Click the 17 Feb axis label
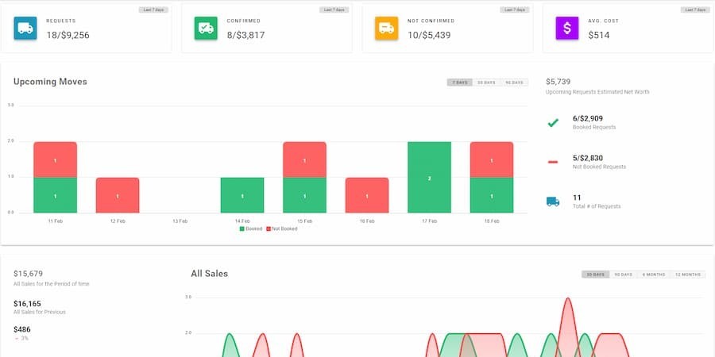 pos(430,221)
